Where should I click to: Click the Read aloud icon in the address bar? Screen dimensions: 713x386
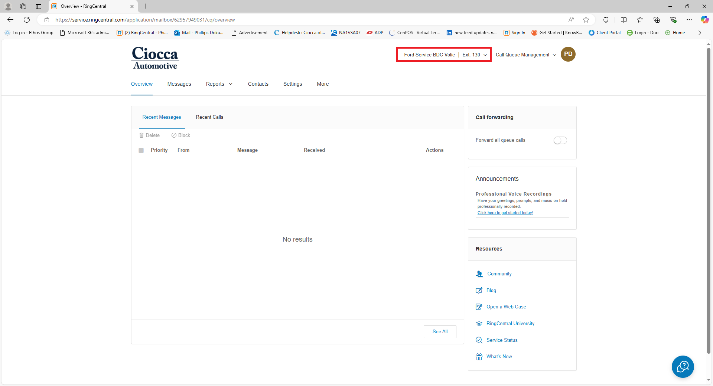(571, 20)
